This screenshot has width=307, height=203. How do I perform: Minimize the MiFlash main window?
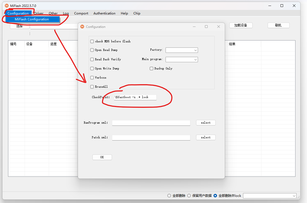coord(270,6)
